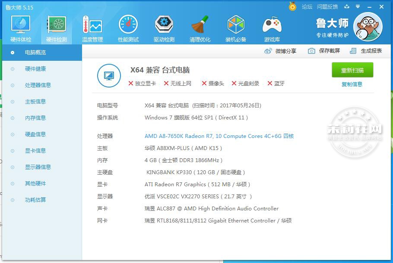
Task: Open 功耗估算 sidebar item
Action: 42,200
